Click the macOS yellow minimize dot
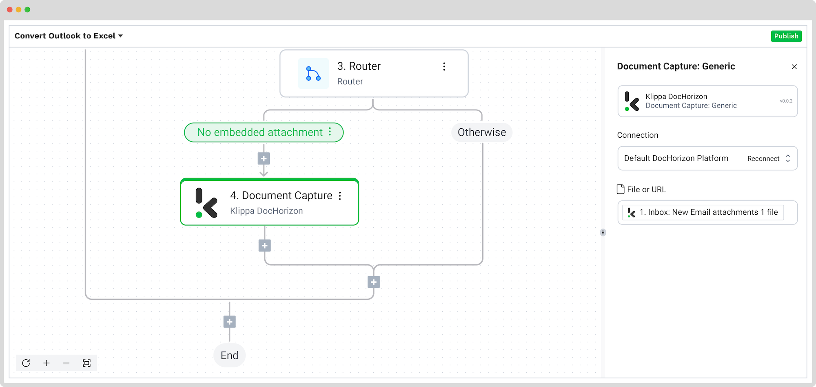Screen dimensions: 816x387 tap(18, 9)
